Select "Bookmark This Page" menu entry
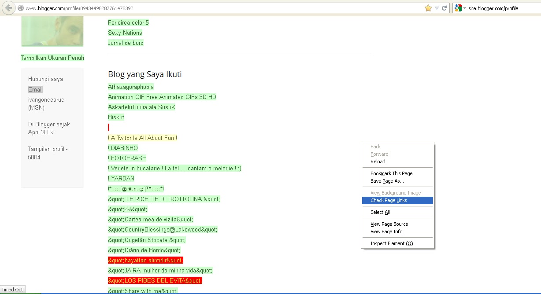 tap(391, 173)
